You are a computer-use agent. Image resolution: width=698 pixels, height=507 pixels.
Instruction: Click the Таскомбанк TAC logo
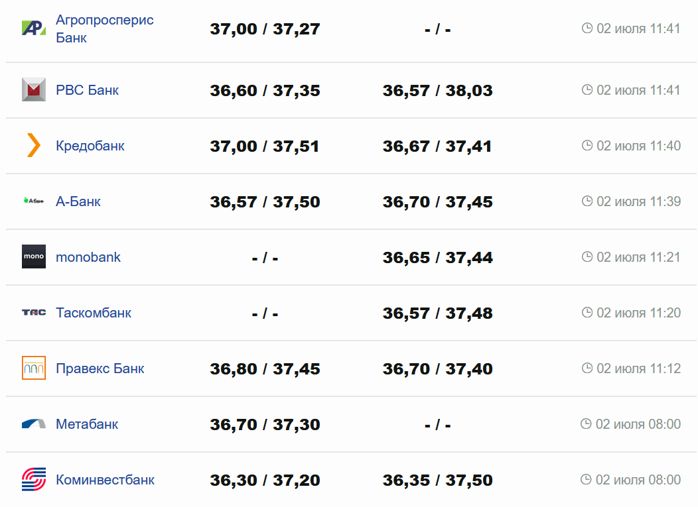pyautogui.click(x=33, y=312)
